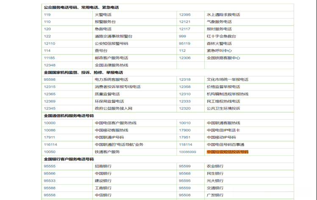
Task: Select 铁通客户服务 text
Action: [107, 152]
